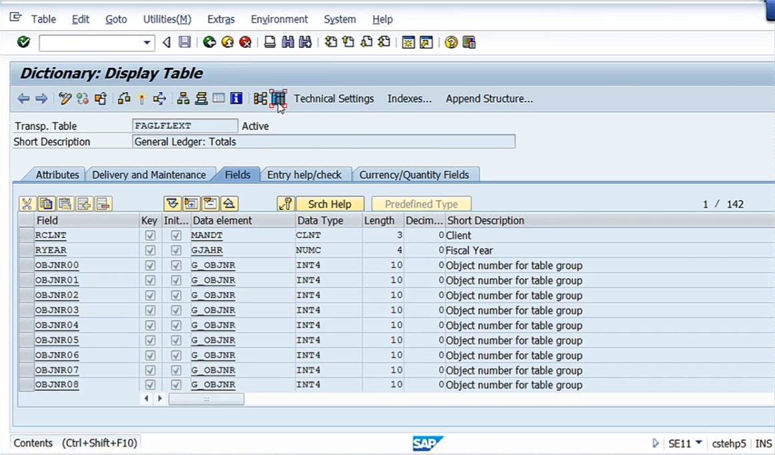This screenshot has width=775, height=455.
Task: Toggle Key checkbox for OBJNR00 field
Action: tap(150, 266)
